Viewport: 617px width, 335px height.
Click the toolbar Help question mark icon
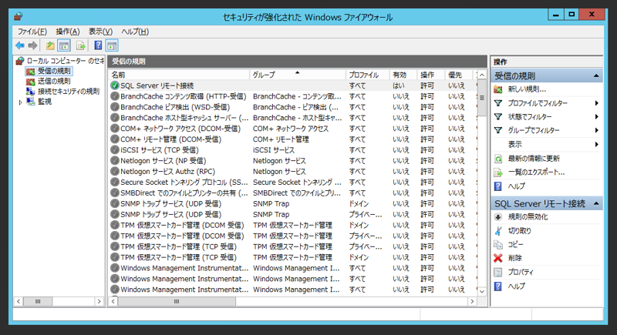[98, 45]
